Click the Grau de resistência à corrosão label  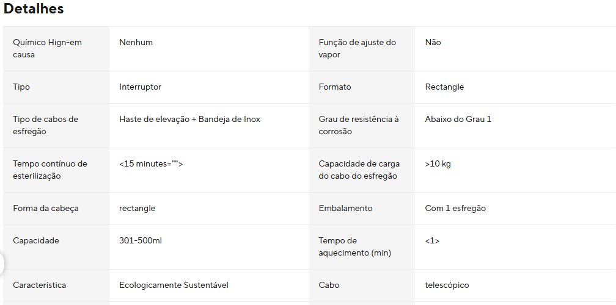click(x=359, y=126)
